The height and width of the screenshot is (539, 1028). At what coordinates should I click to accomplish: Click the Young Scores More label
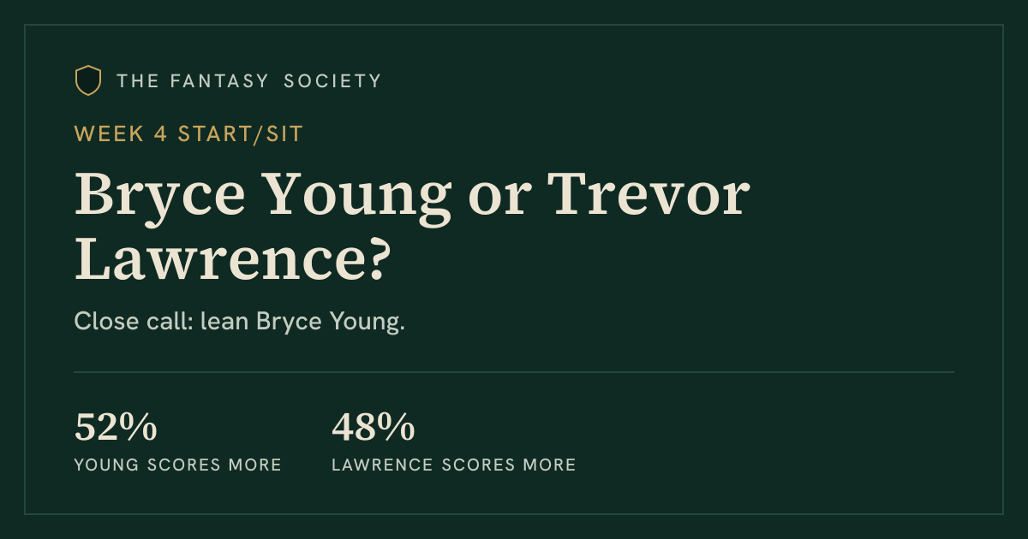178,465
